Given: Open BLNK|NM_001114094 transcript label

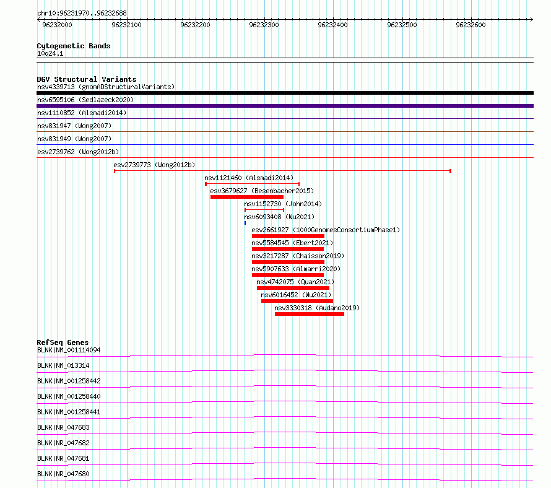Looking at the screenshot, I should pos(69,350).
